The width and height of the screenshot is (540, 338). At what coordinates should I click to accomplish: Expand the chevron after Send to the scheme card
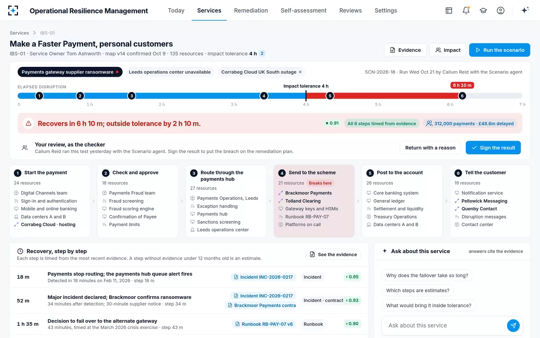(358, 201)
